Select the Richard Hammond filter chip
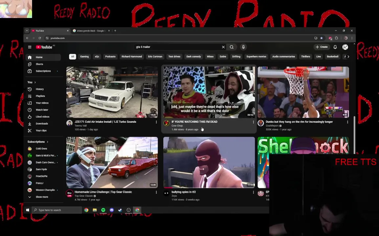379x236 pixels. coord(132,56)
